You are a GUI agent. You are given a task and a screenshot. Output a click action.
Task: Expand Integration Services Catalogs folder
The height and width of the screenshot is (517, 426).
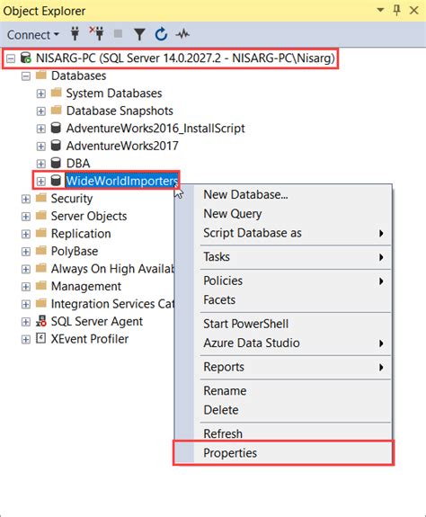pyautogui.click(x=26, y=304)
